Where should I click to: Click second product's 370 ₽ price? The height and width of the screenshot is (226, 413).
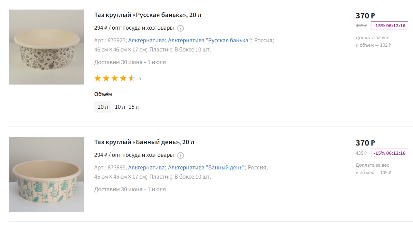pyautogui.click(x=365, y=143)
